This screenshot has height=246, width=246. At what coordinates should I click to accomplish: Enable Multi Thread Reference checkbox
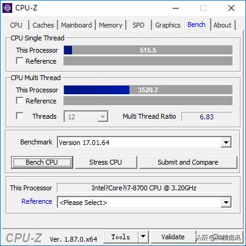[x=20, y=100]
